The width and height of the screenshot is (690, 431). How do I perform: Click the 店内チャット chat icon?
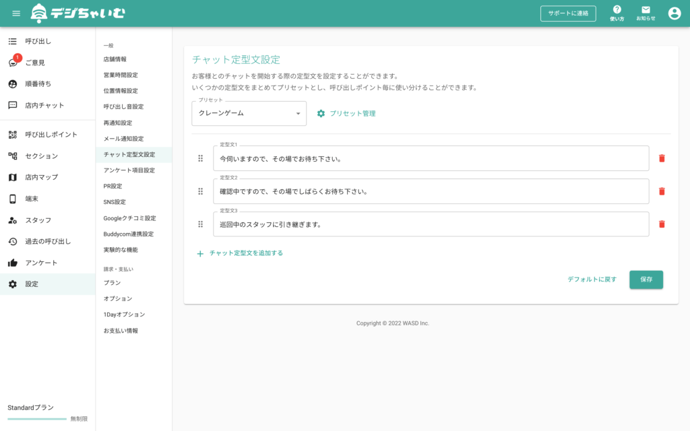13,105
